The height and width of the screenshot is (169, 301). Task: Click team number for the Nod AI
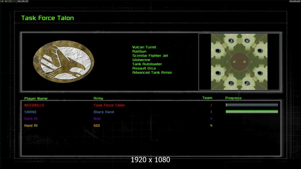click(x=211, y=119)
